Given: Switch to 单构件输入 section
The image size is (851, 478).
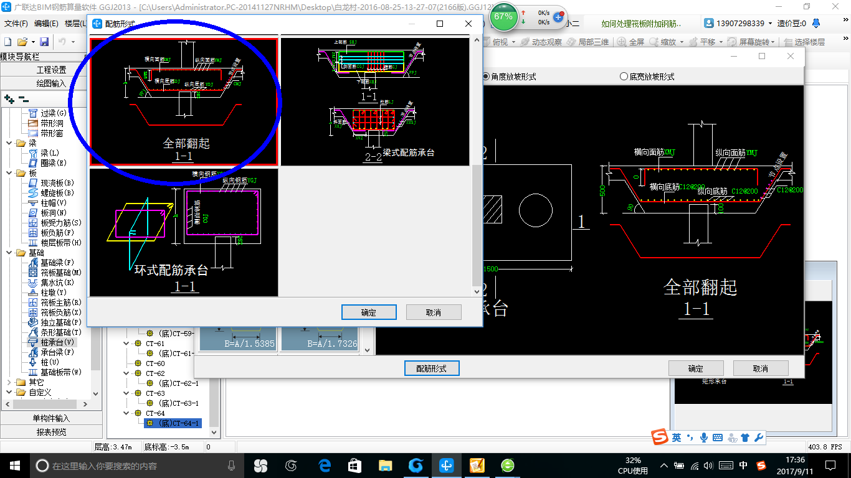Looking at the screenshot, I should point(51,418).
